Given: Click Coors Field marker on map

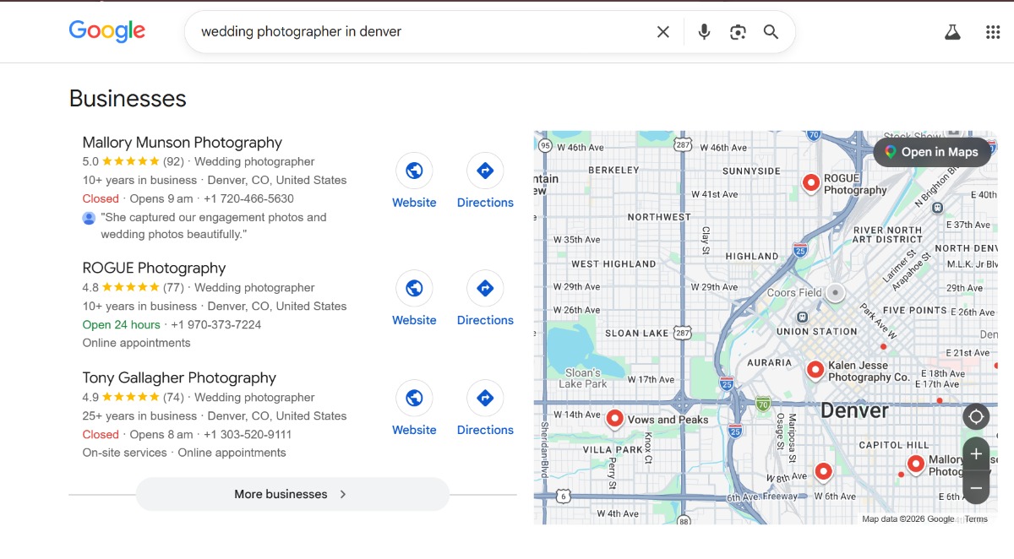Looking at the screenshot, I should pos(835,292).
